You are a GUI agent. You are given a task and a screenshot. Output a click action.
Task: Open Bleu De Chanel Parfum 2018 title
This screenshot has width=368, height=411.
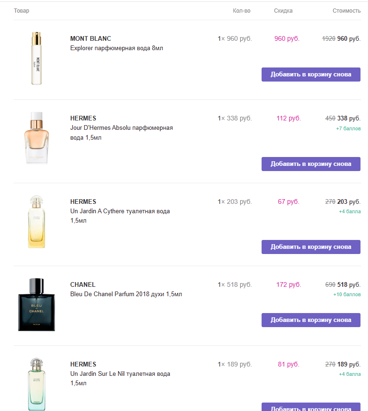tap(126, 294)
